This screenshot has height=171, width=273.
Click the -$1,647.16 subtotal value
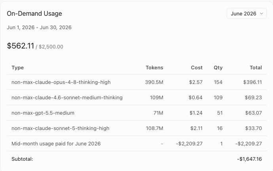tap(249, 159)
